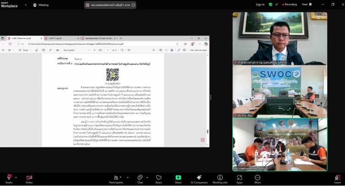The image size is (345, 186).
Task: Expand the chat options caret
Action: pyautogui.click(x=147, y=177)
